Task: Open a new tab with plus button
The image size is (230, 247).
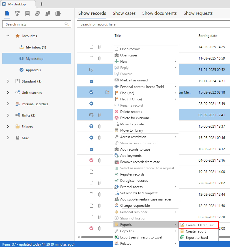Action: tap(41, 4)
